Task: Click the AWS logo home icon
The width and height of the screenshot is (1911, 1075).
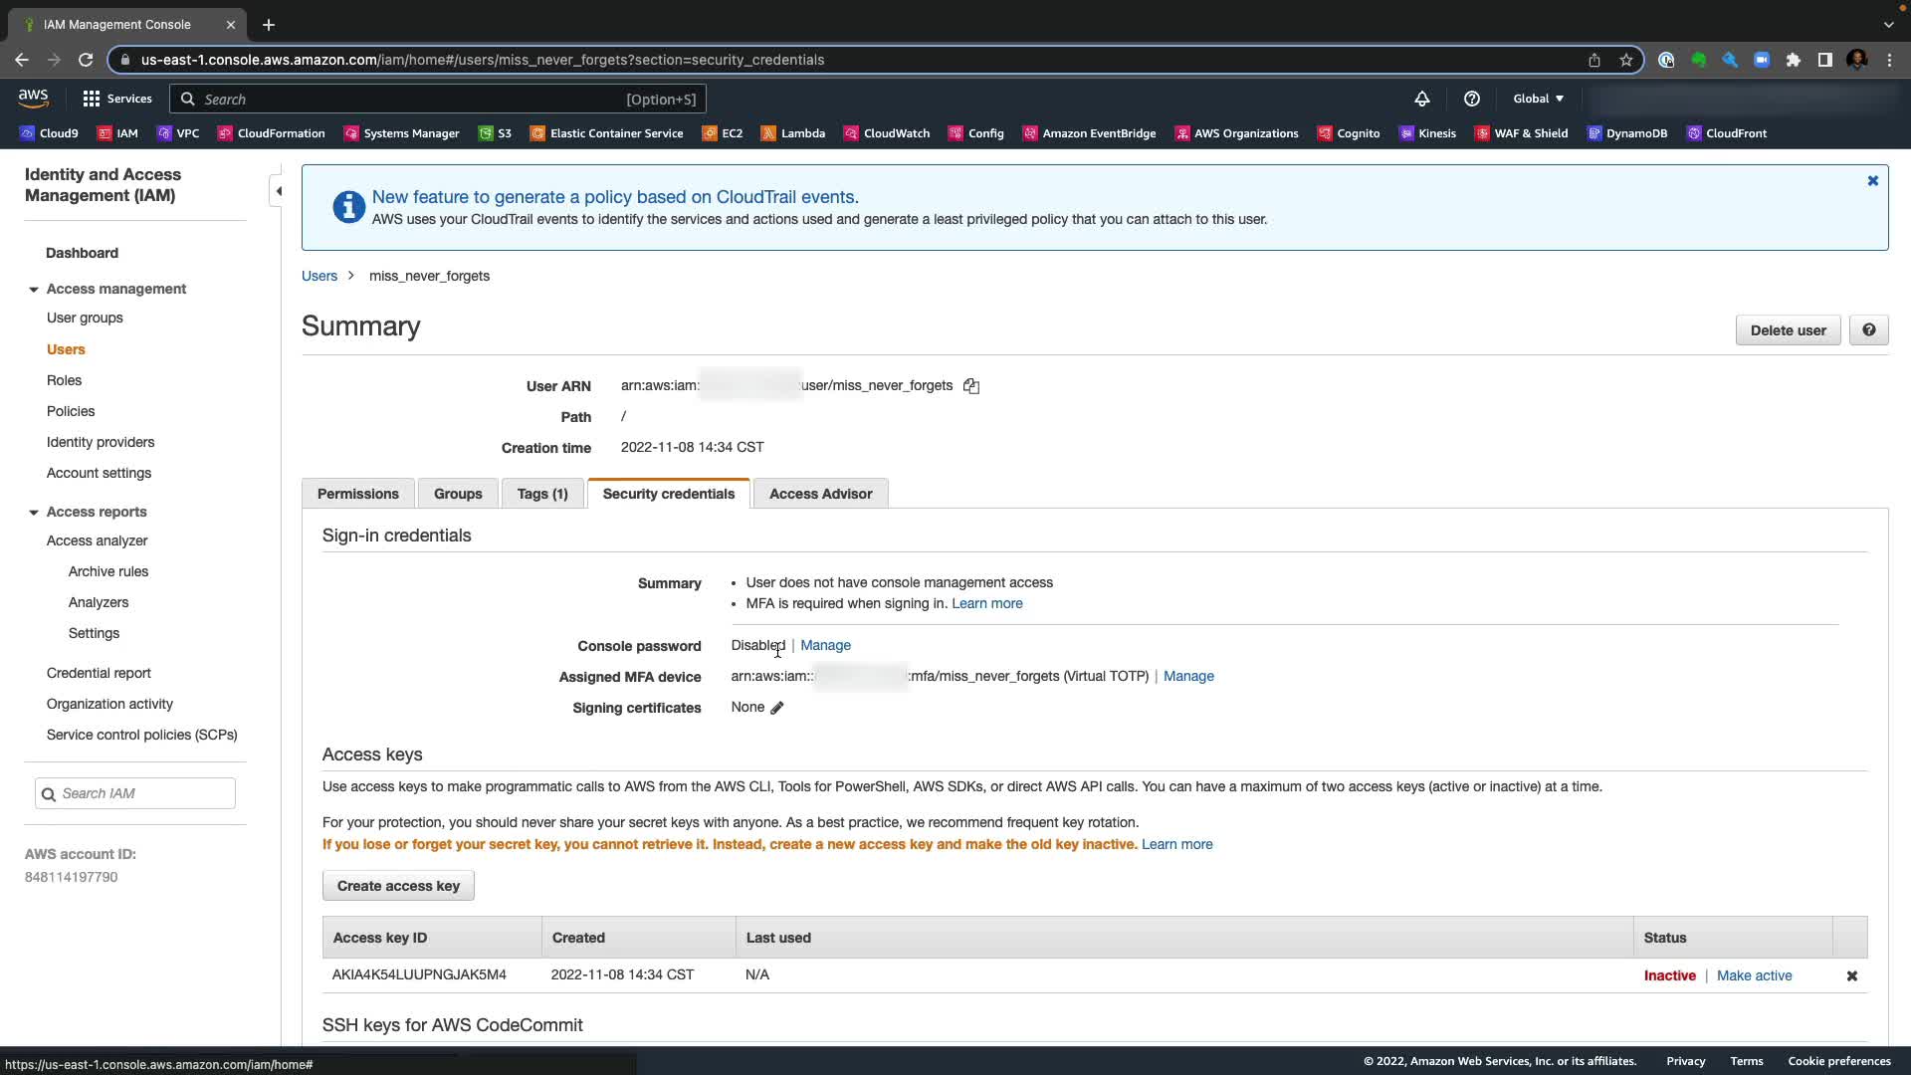Action: coord(33,98)
